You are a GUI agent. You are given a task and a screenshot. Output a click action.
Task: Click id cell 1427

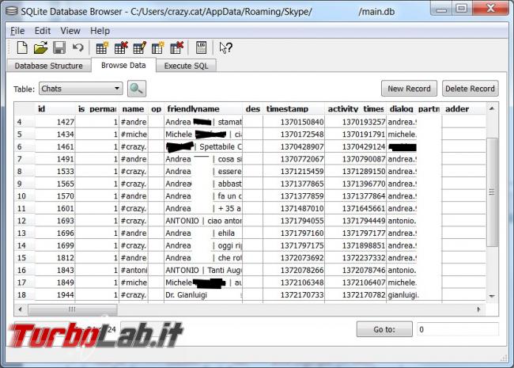[55, 122]
